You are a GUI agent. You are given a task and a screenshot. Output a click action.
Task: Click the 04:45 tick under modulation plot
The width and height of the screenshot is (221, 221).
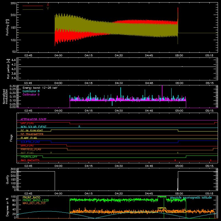point(149,111)
